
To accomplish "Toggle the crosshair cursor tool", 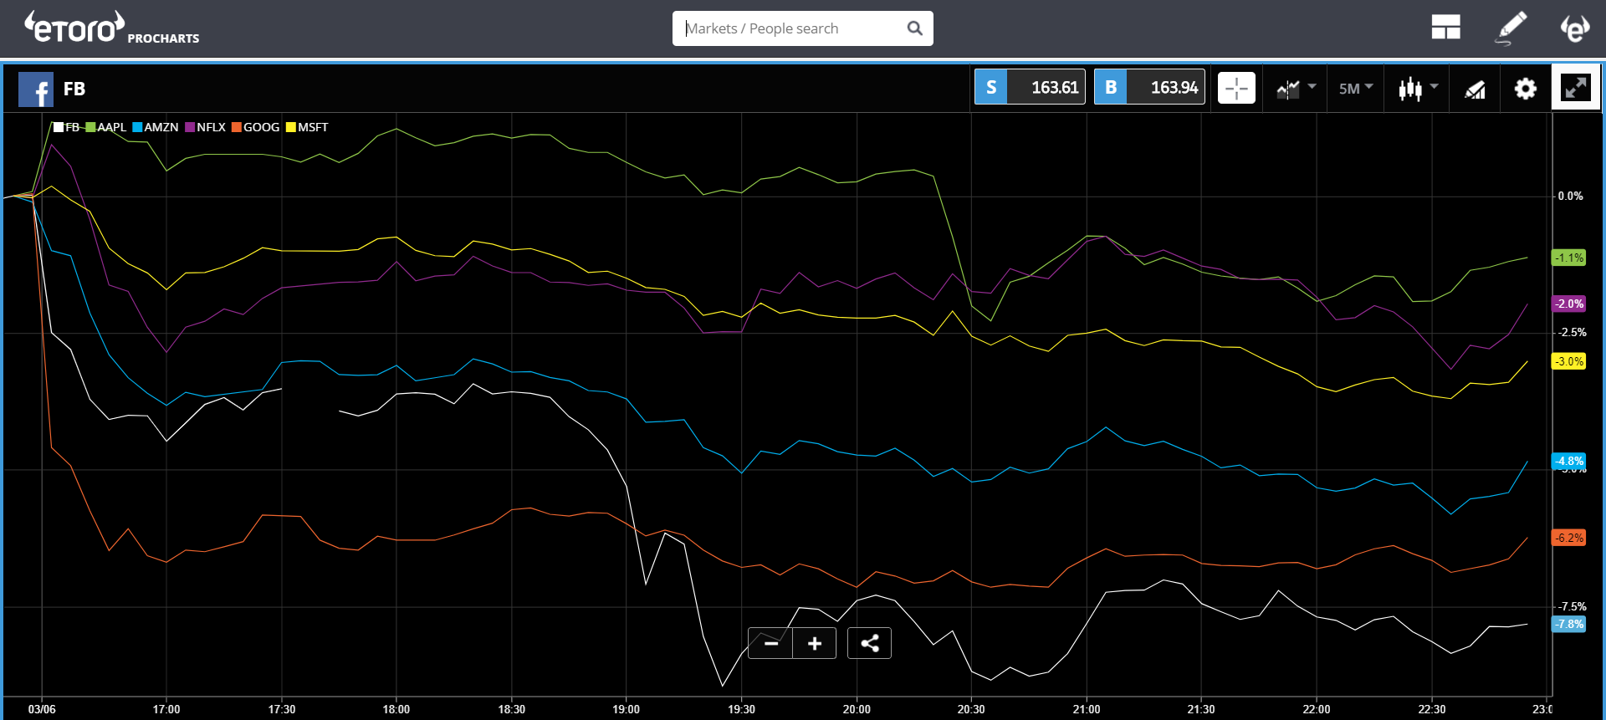I will pyautogui.click(x=1236, y=88).
